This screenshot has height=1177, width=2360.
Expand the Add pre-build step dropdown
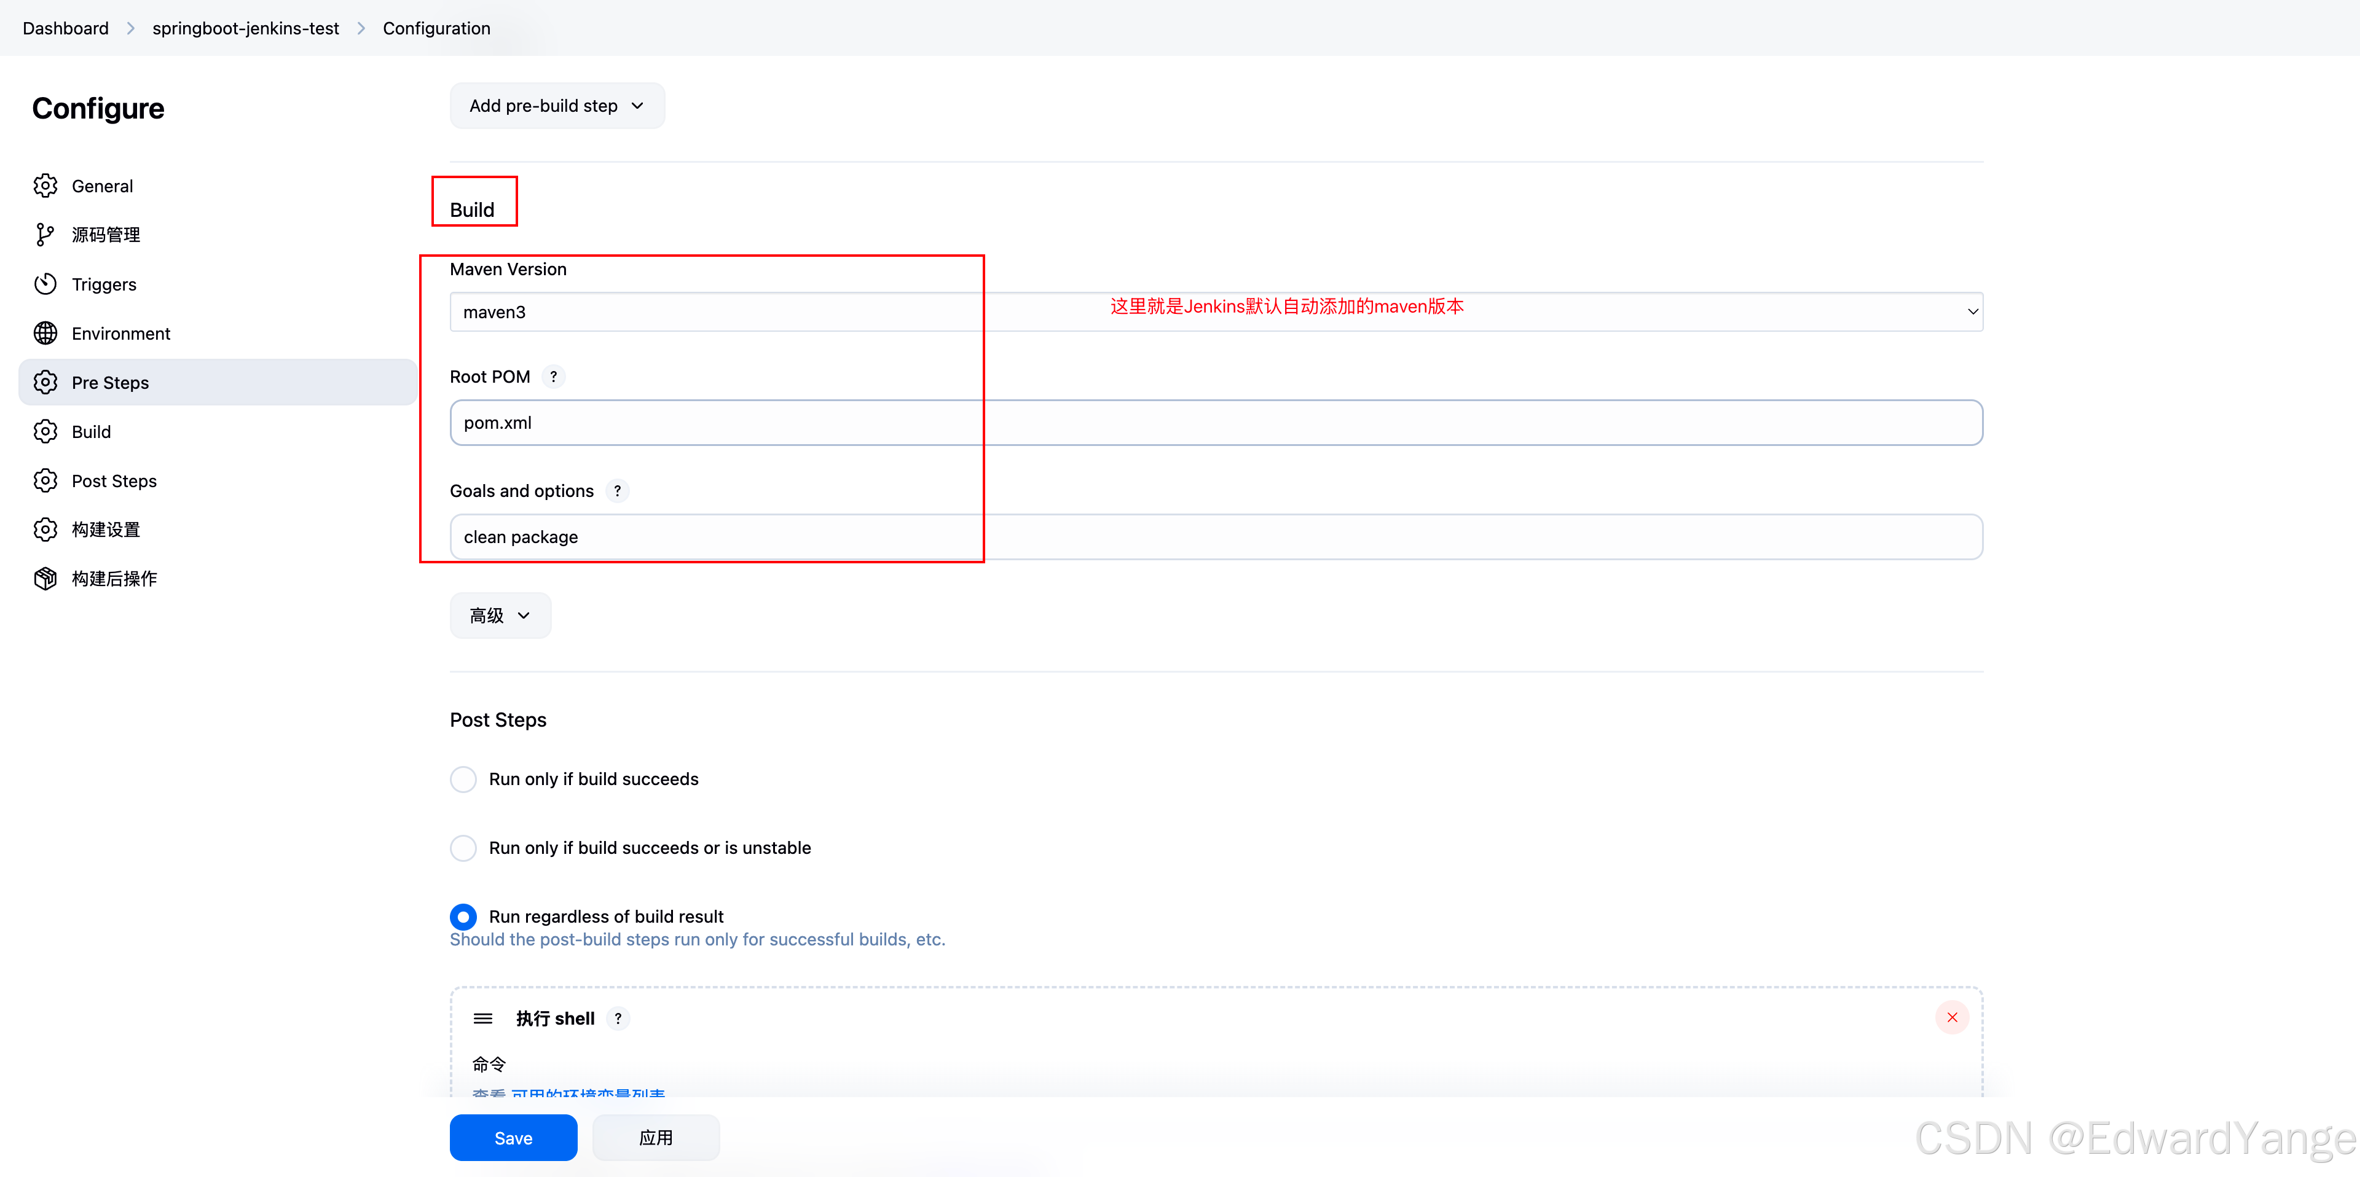click(556, 105)
